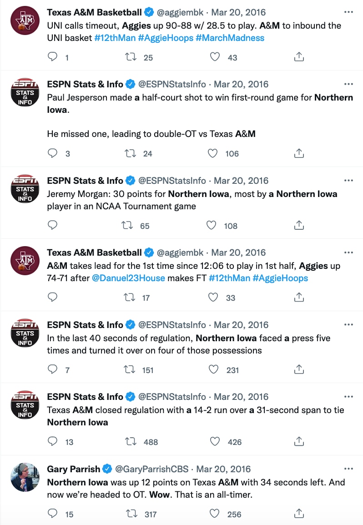The image size is (363, 525).
Task: Like the Jeremy Morgan 30 points tweet
Action: (212, 225)
